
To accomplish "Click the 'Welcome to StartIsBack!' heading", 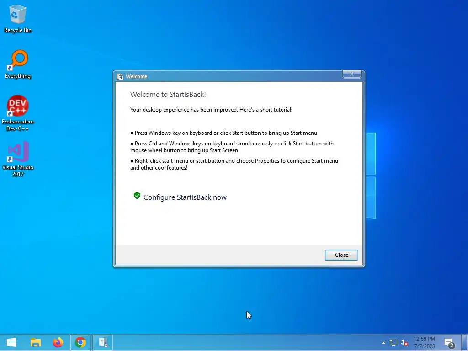I will pos(168,95).
